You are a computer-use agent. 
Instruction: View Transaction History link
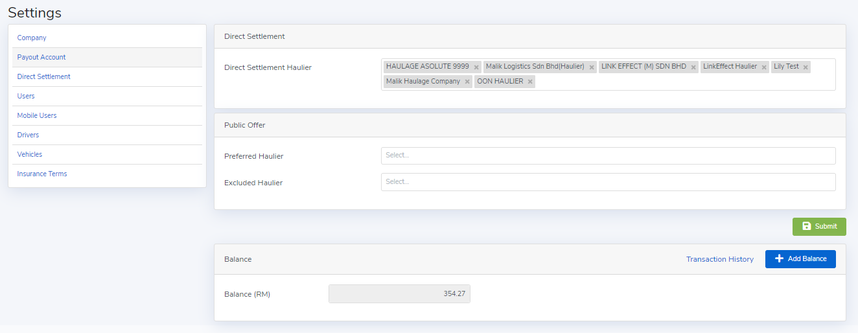pyautogui.click(x=719, y=259)
